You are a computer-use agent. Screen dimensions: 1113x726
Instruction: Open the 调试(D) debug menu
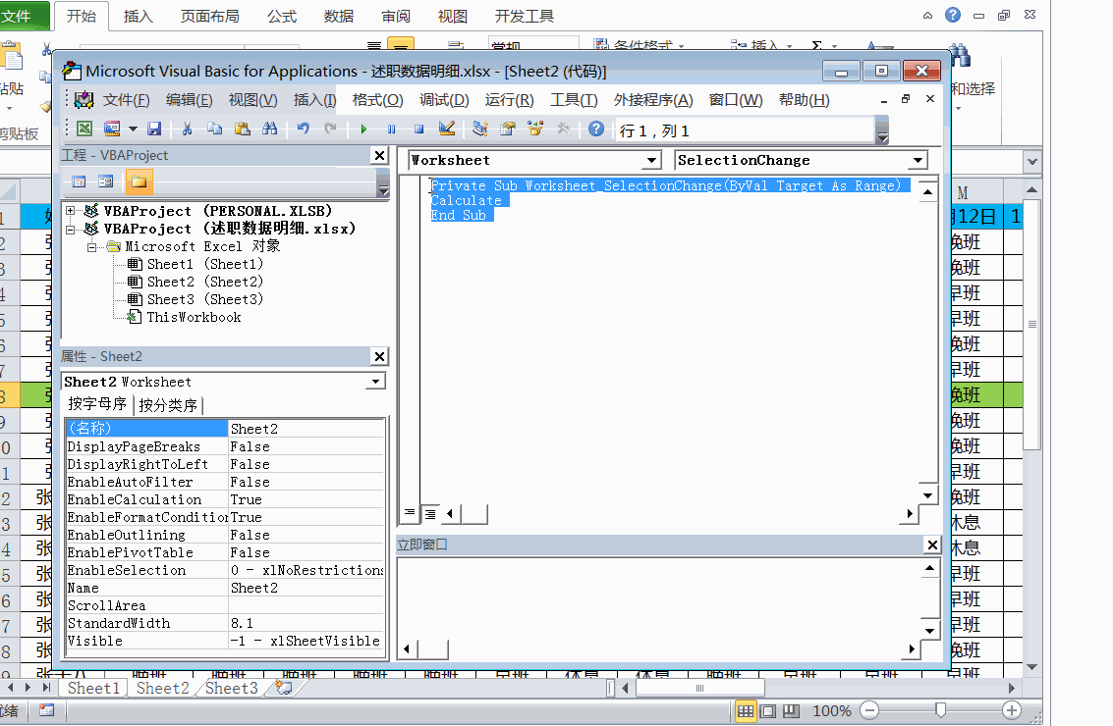[x=444, y=100]
